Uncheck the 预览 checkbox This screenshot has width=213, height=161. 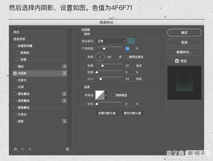coord(177,61)
